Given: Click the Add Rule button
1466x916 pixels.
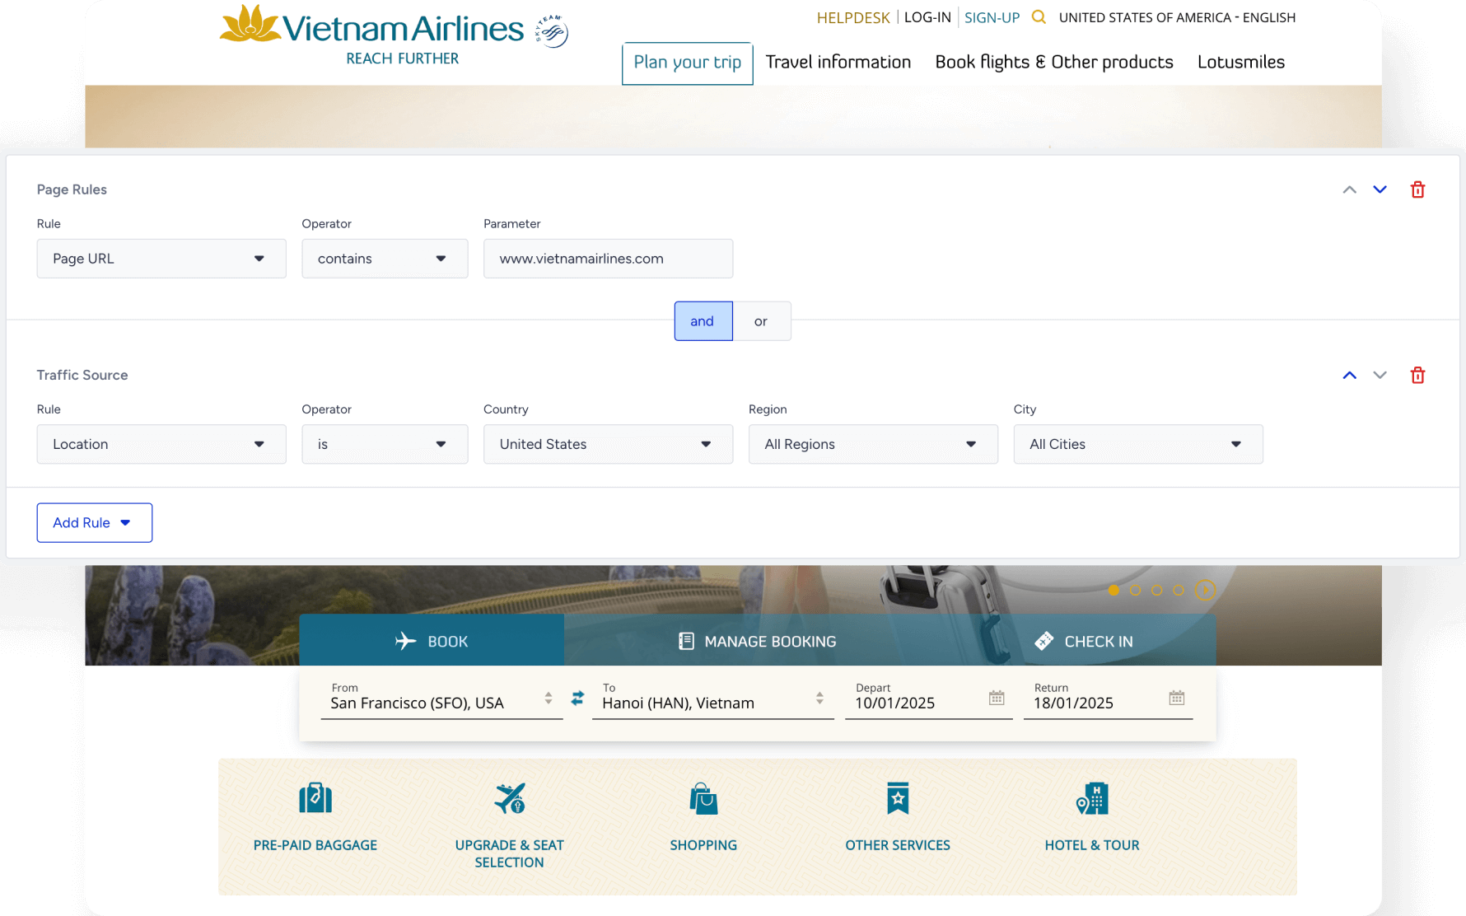Looking at the screenshot, I should pos(94,523).
